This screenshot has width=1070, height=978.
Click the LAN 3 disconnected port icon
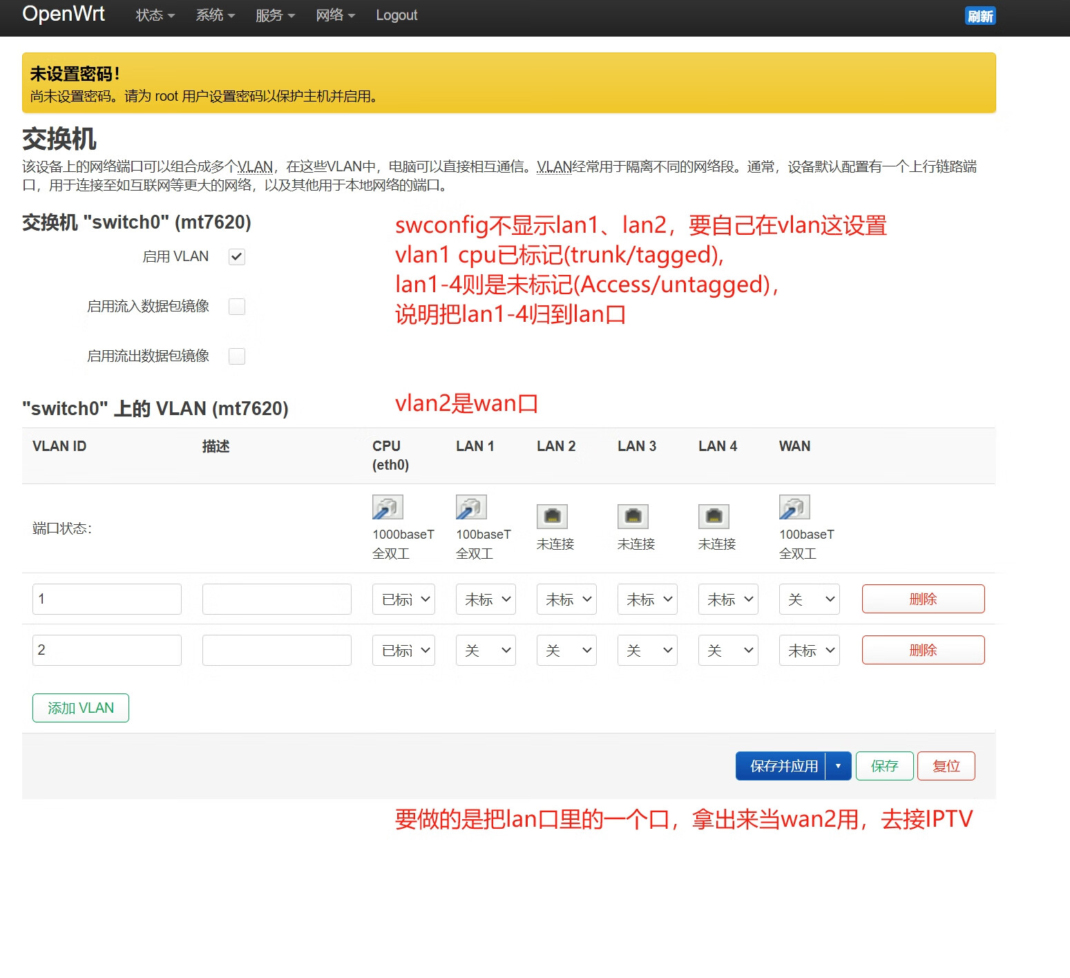[x=633, y=516]
